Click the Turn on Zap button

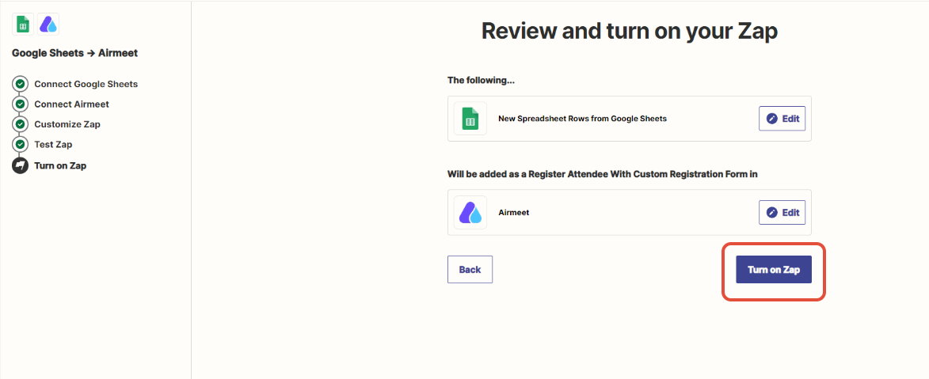coord(773,270)
